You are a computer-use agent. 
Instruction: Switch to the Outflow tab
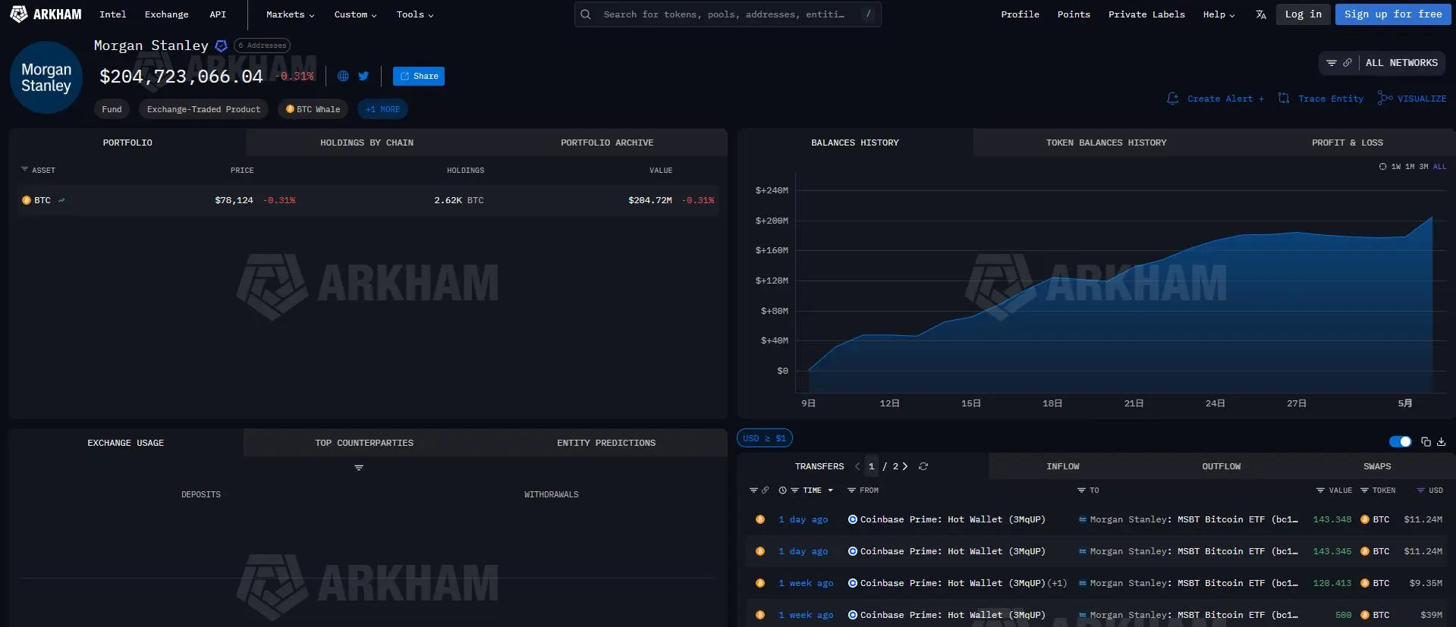[x=1221, y=466]
